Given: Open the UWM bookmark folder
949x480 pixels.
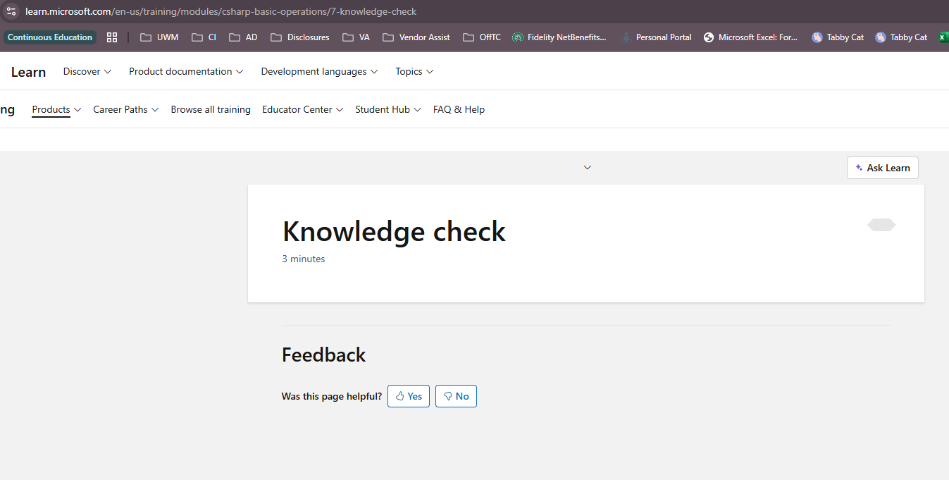Looking at the screenshot, I should click(159, 37).
